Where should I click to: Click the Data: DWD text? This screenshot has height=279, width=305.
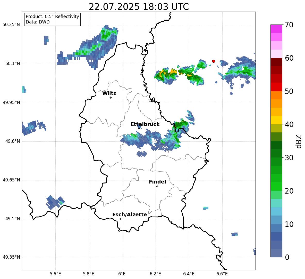pos(38,22)
